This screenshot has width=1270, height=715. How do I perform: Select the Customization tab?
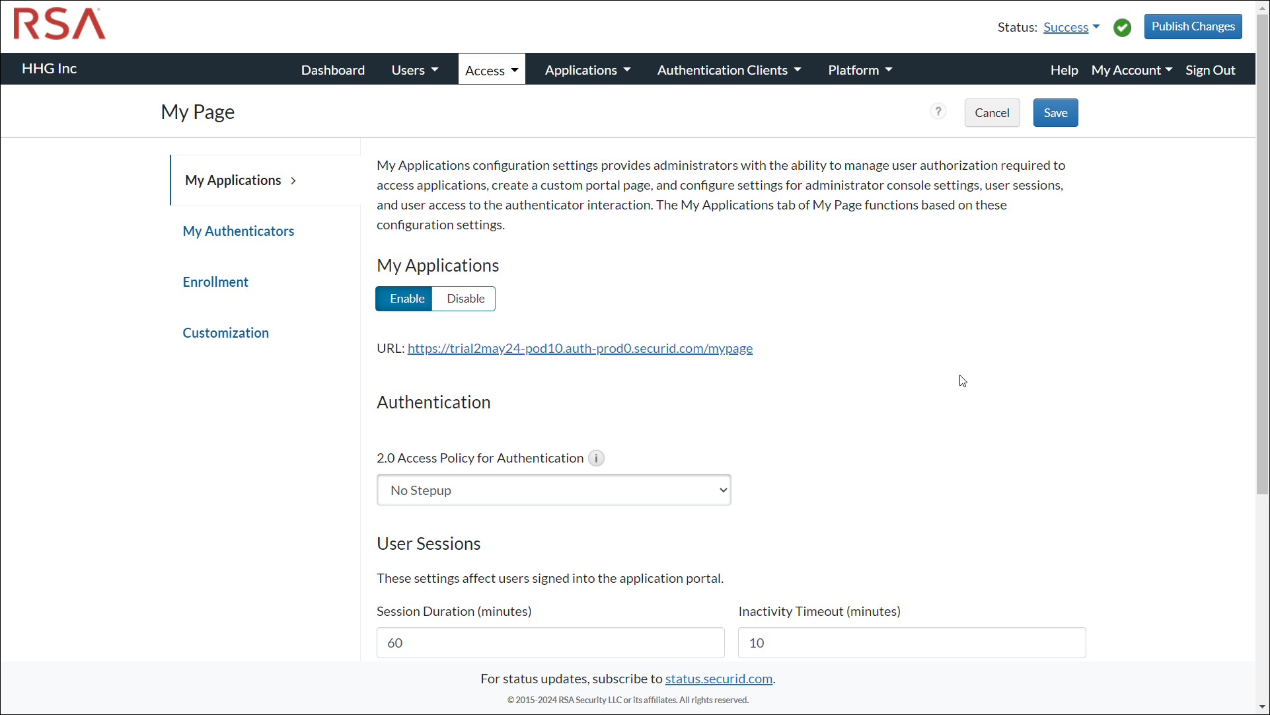click(x=225, y=332)
